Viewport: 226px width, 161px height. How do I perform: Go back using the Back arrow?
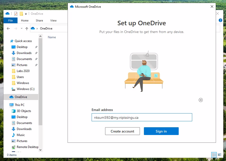[x=8, y=28]
